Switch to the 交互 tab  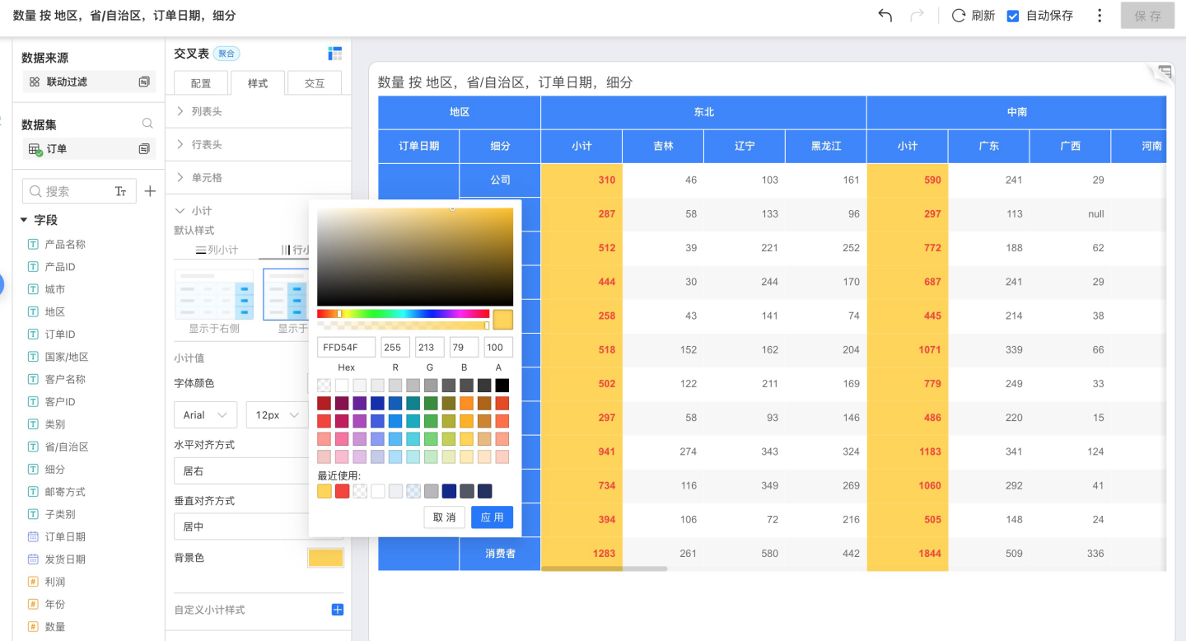(x=315, y=83)
